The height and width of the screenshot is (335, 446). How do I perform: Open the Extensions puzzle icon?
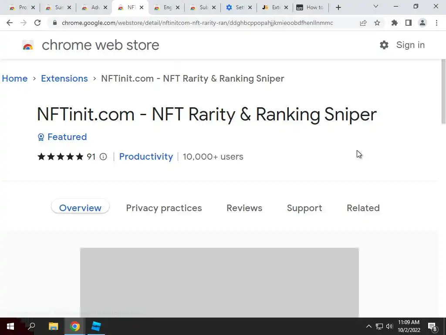(395, 23)
